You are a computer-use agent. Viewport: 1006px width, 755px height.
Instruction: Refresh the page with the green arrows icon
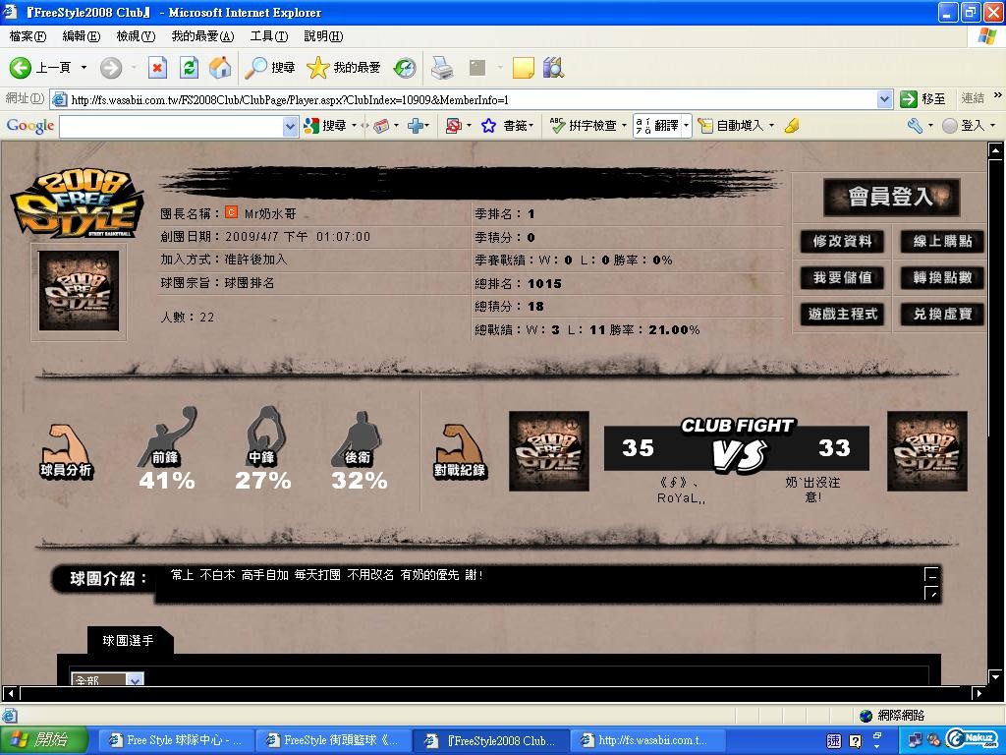point(190,68)
